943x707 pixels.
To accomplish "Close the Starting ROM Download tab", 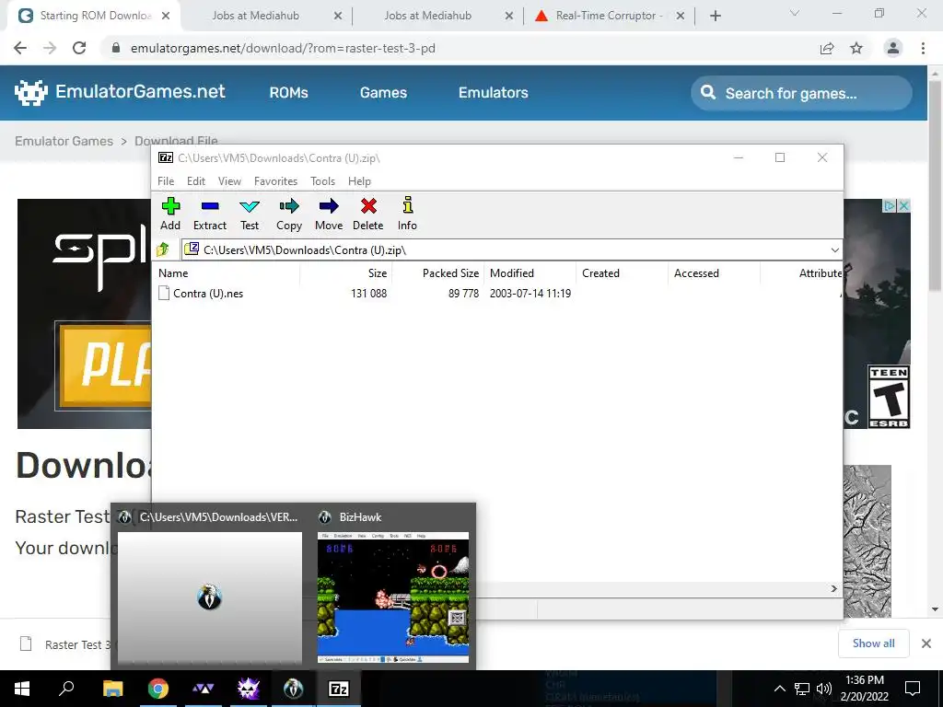I will (166, 16).
